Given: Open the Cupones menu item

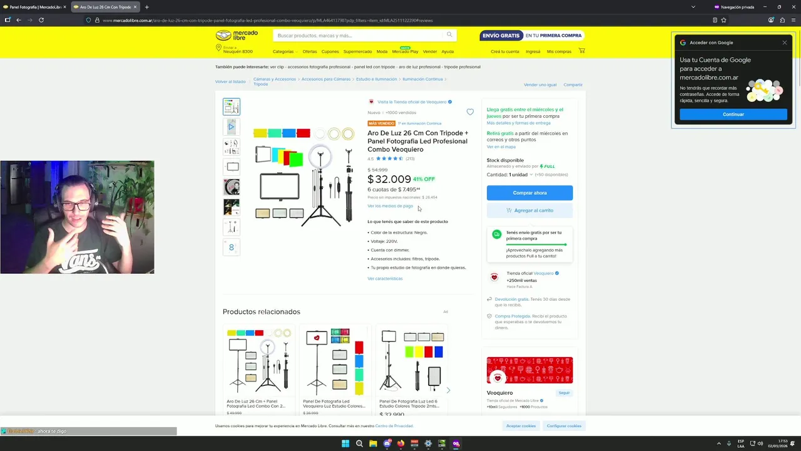Looking at the screenshot, I should [x=330, y=51].
